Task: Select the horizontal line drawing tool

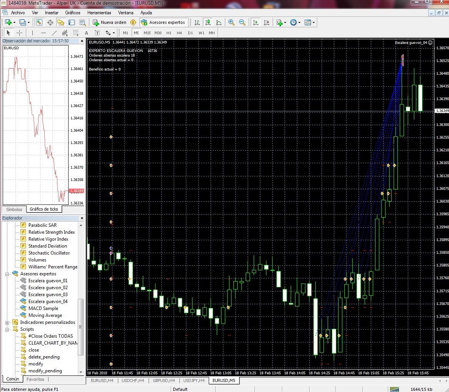Action: coord(44,33)
